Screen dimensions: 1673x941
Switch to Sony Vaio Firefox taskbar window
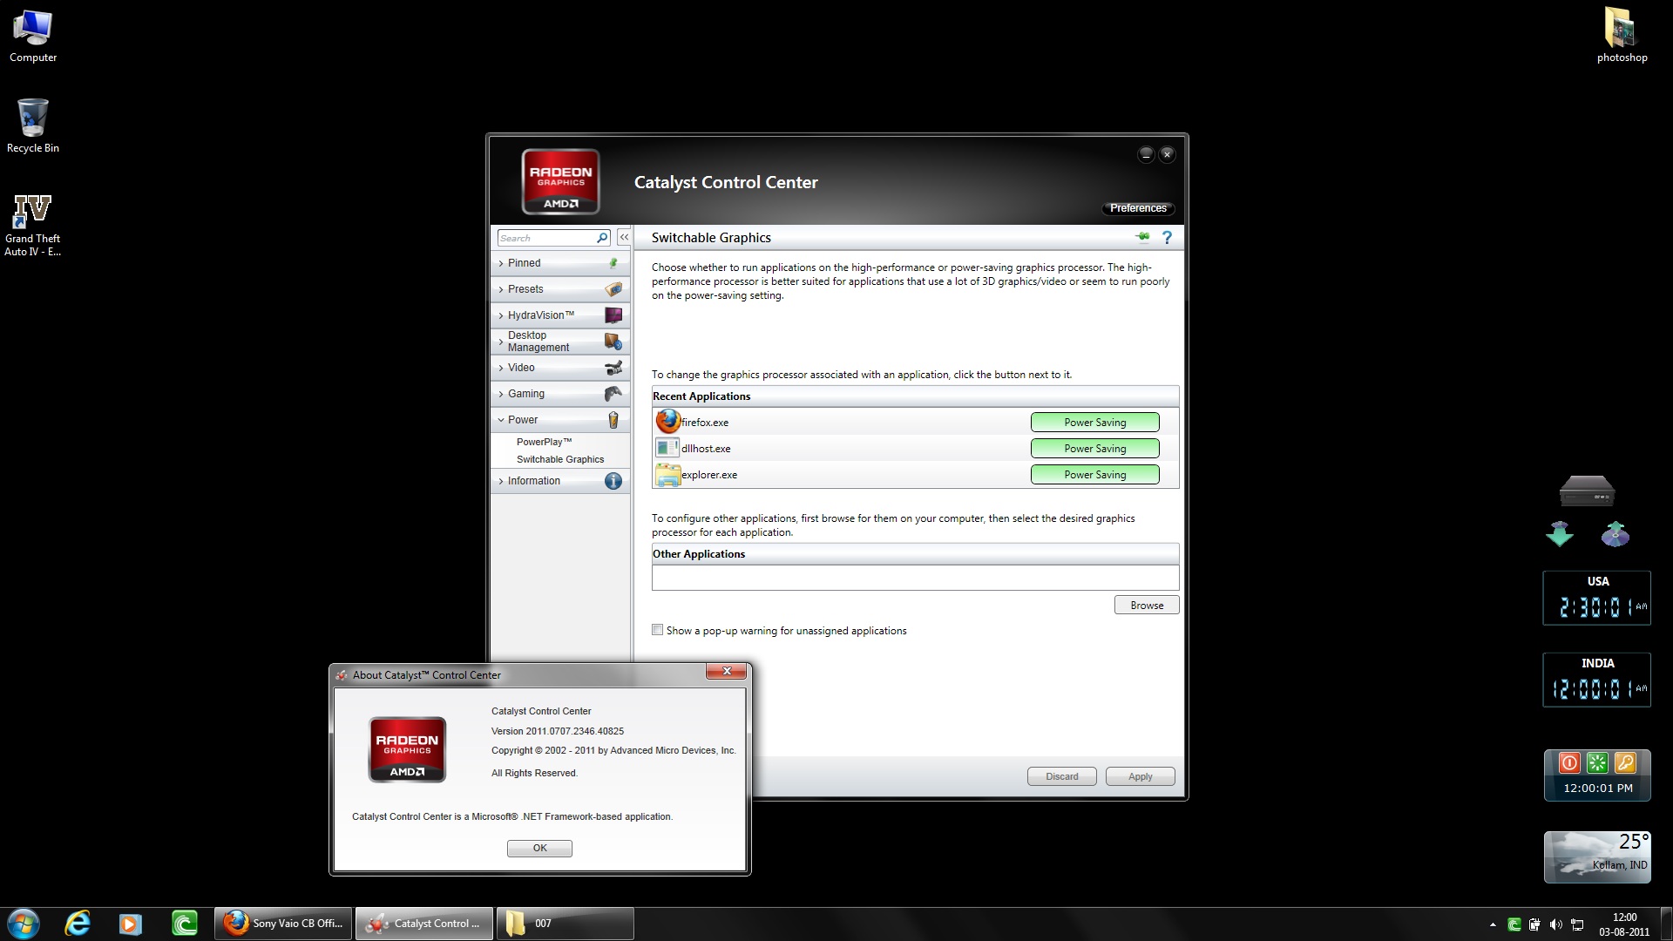point(284,924)
